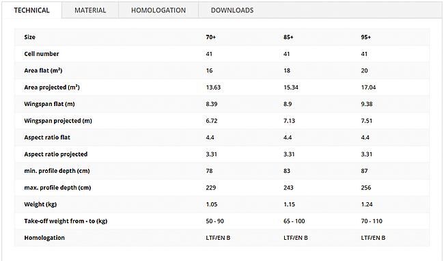This screenshot has height=261, width=444.
Task: Click the 'min. profile depth (cm)' label
Action: pyautogui.click(x=57, y=171)
